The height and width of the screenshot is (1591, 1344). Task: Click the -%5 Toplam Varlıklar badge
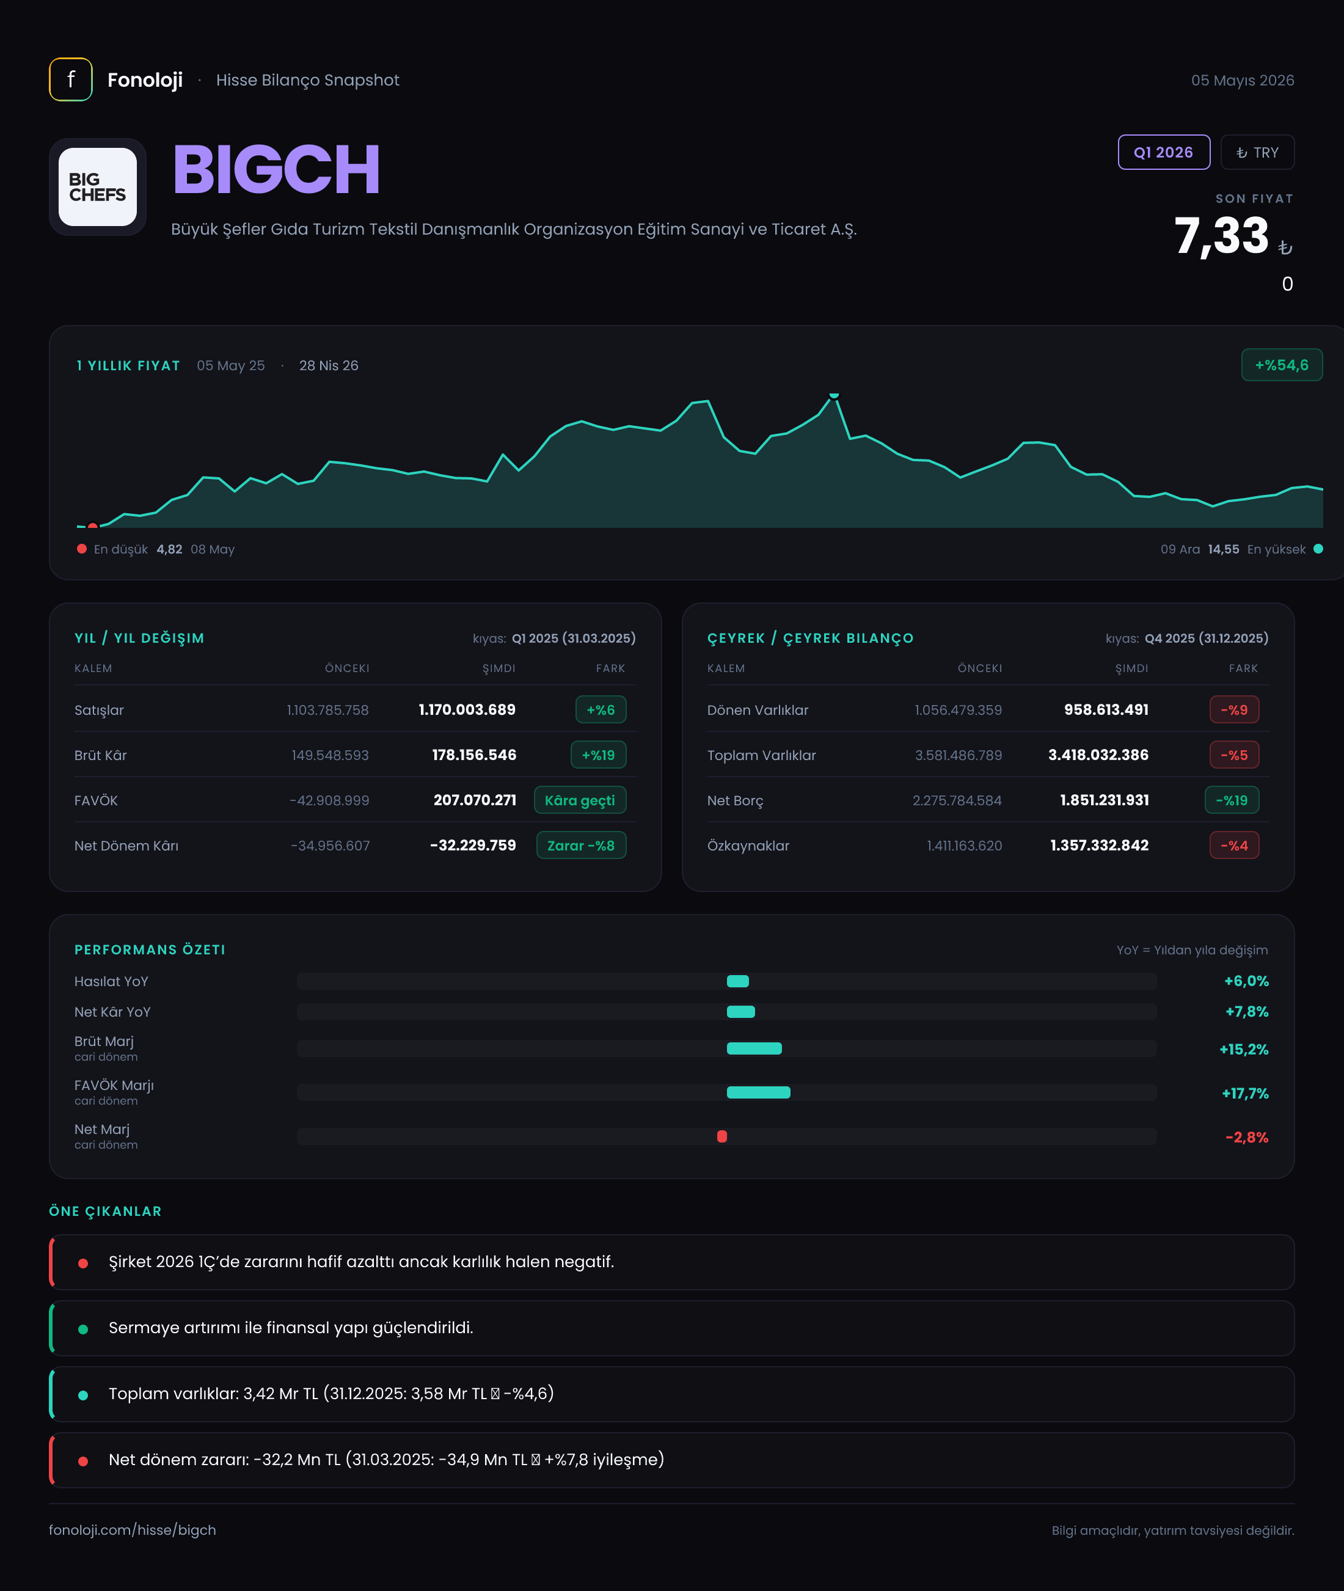(x=1234, y=755)
